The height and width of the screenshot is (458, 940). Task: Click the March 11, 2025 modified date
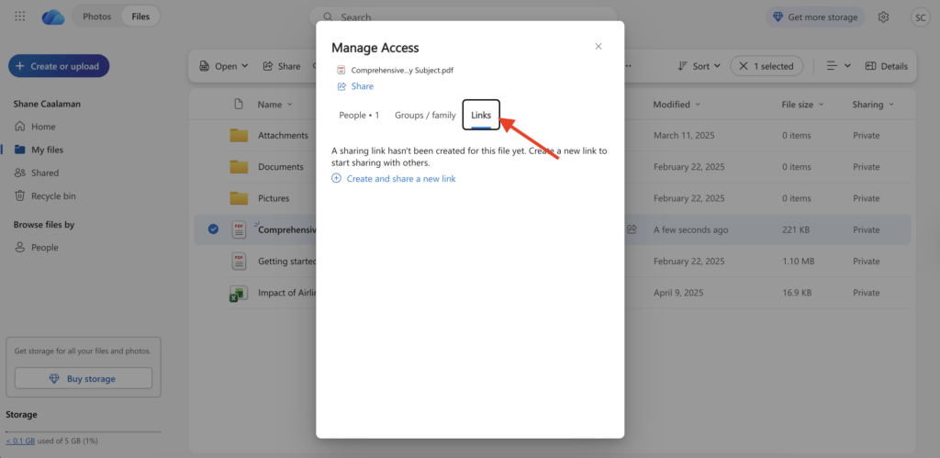click(683, 136)
